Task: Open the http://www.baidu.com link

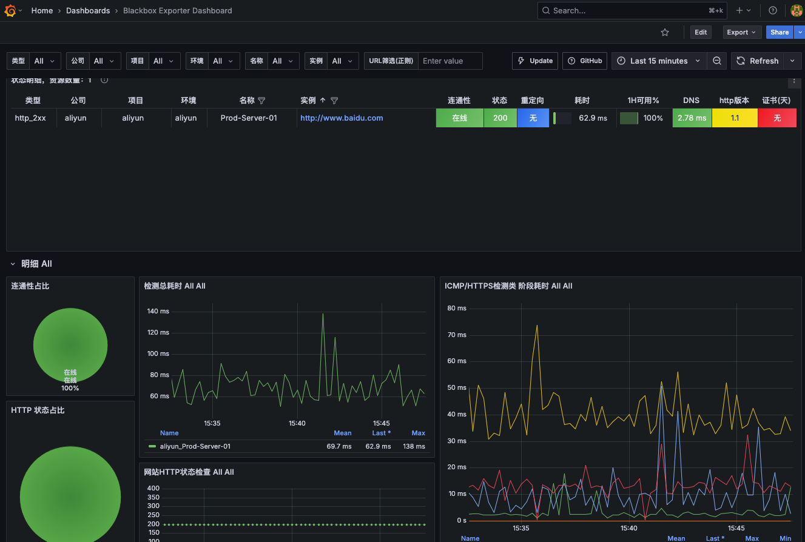Action: pos(342,118)
